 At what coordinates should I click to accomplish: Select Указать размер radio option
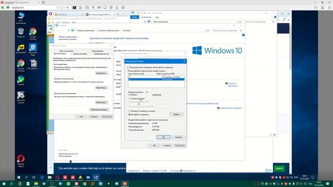(130, 99)
